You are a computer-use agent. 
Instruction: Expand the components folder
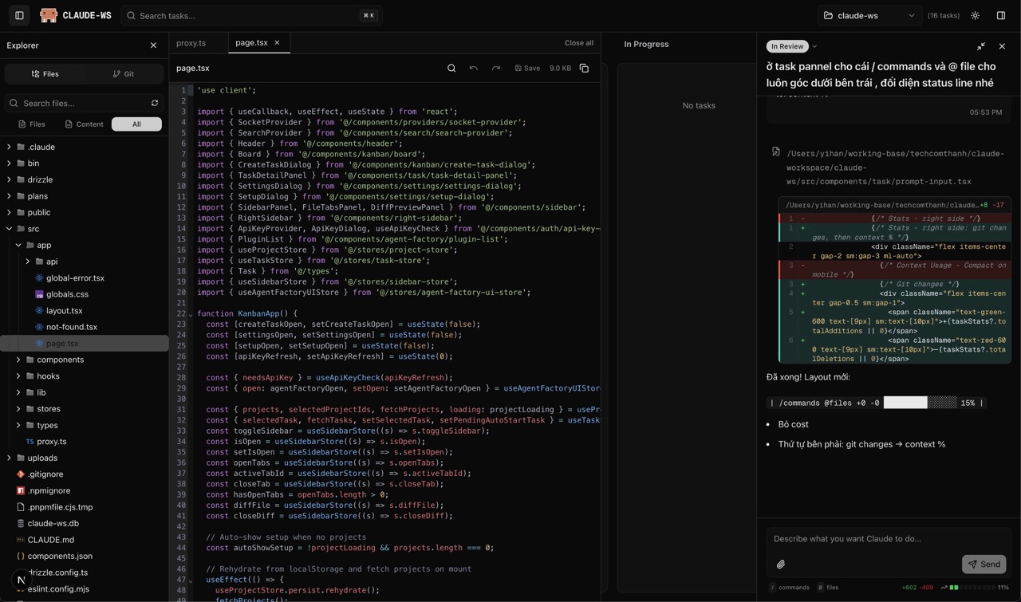(60, 360)
